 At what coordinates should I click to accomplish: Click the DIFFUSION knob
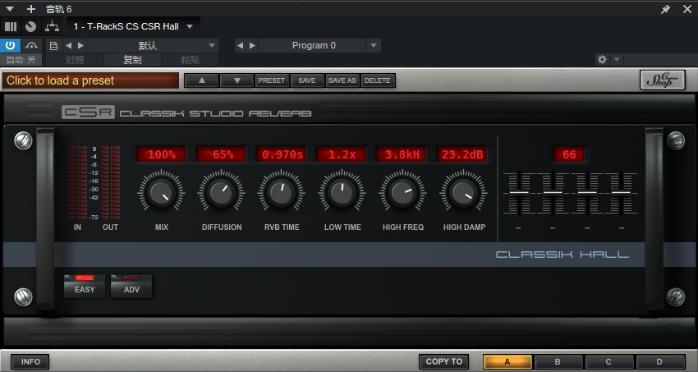pyautogui.click(x=221, y=193)
